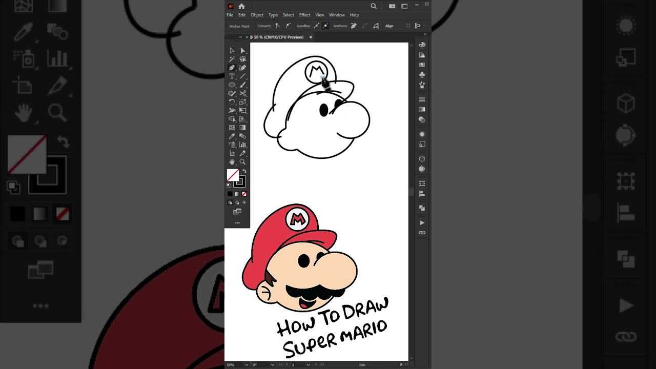The width and height of the screenshot is (656, 369).
Task: Select the Selection tool arrow
Action: [x=232, y=51]
